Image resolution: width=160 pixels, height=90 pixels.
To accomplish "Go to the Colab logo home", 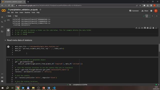I will click(4, 10).
